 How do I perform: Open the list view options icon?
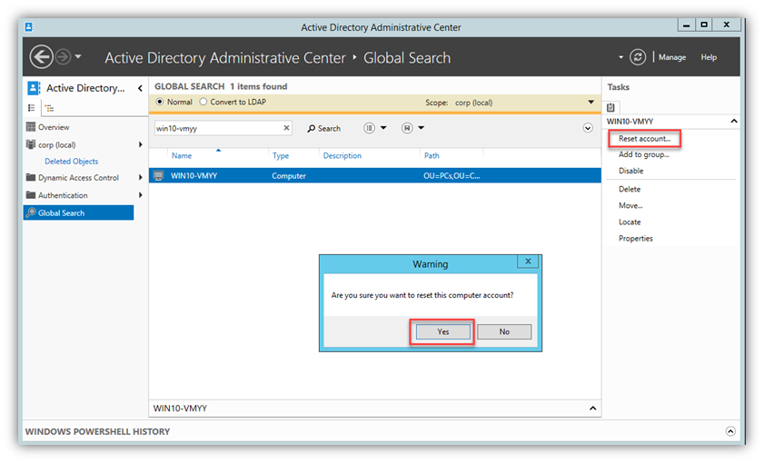370,128
